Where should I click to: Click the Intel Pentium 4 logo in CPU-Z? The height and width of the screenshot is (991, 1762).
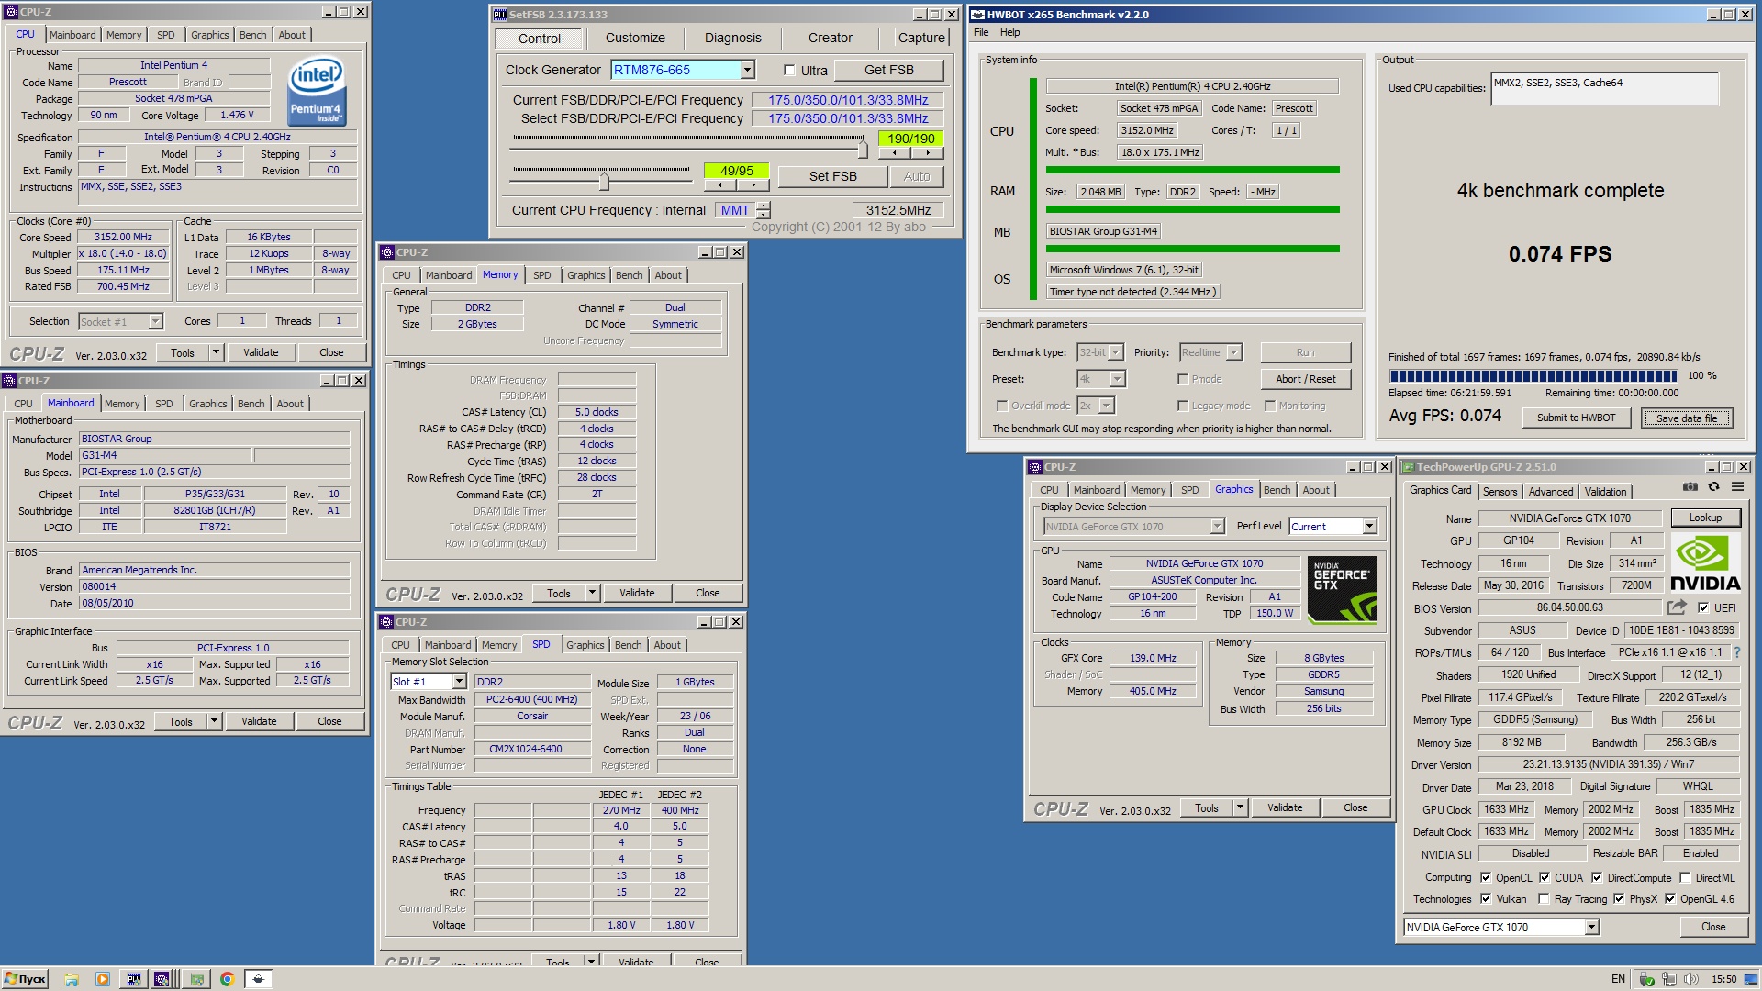point(317,91)
